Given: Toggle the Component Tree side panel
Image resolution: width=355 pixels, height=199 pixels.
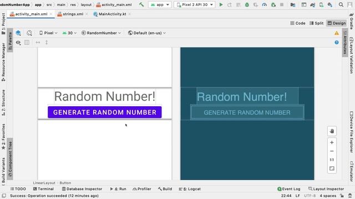Looking at the screenshot, I should [x=10, y=159].
